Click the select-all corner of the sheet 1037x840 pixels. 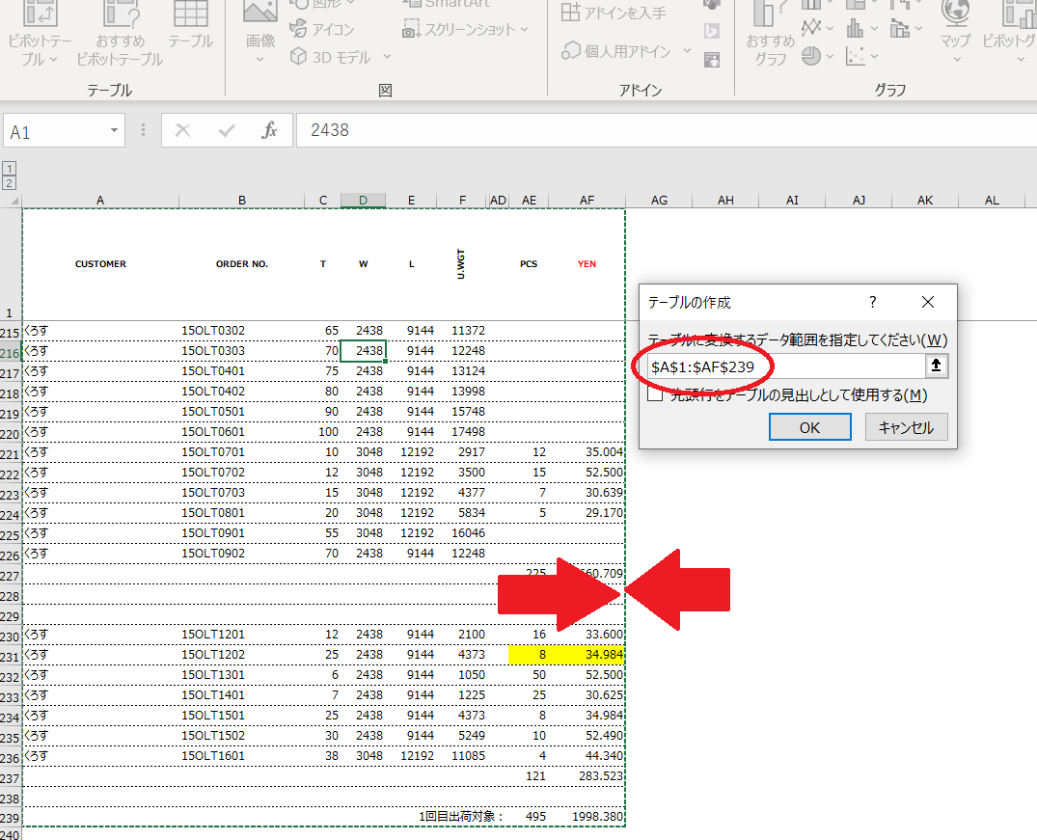point(12,201)
